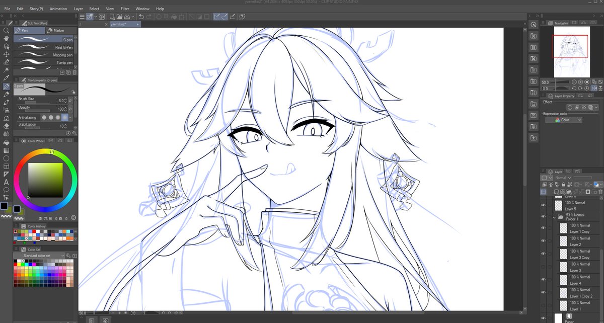Open the command bar hamburger menu
This screenshot has height=323, width=604.
pyautogui.click(x=82, y=17)
